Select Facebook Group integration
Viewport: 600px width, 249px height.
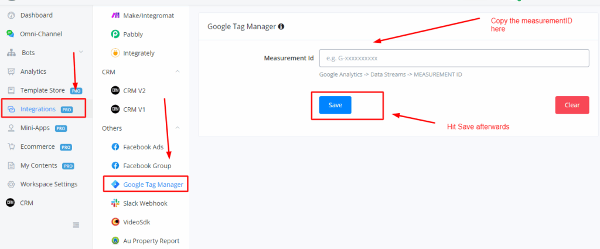click(x=146, y=166)
